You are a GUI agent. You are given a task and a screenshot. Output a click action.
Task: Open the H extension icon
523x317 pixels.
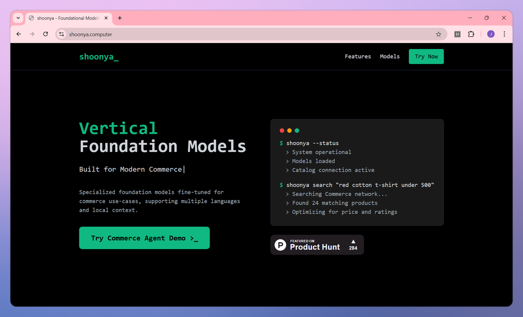point(457,34)
